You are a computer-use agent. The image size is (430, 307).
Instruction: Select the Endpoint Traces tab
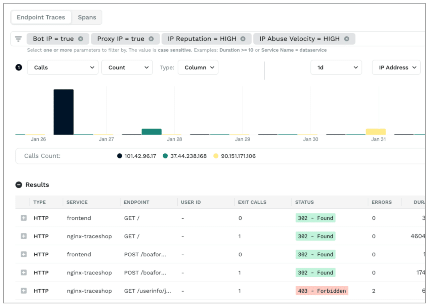[x=41, y=17]
